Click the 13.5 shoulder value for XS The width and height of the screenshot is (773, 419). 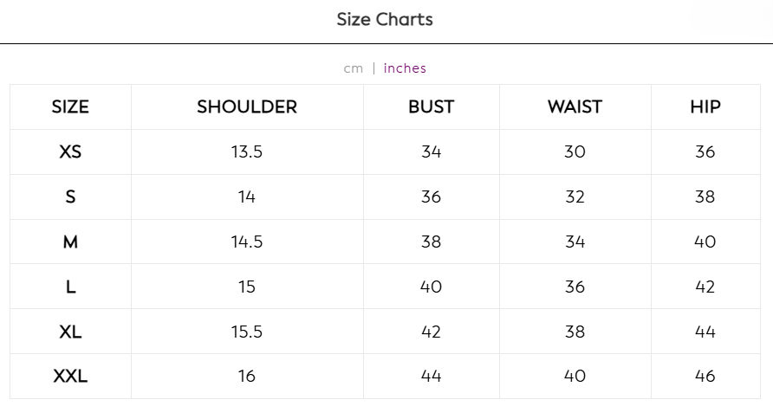point(247,151)
